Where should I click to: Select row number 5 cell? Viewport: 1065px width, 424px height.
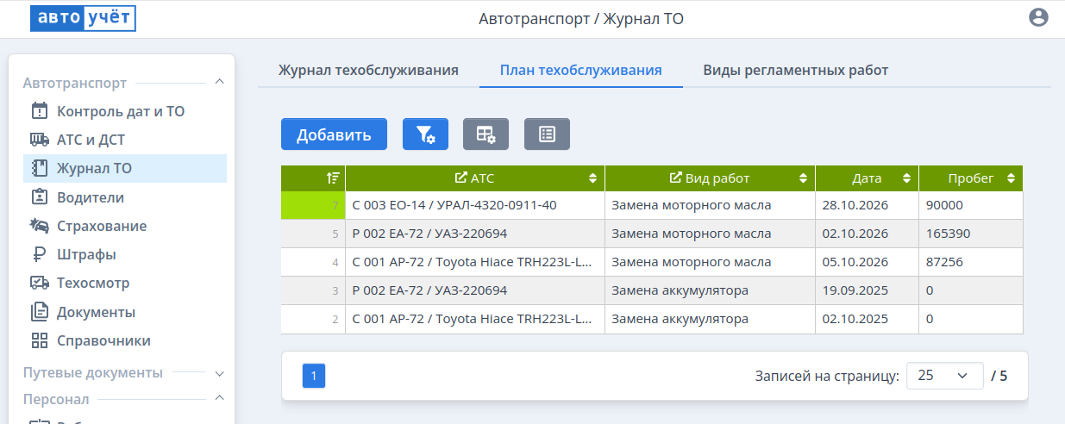click(x=313, y=234)
